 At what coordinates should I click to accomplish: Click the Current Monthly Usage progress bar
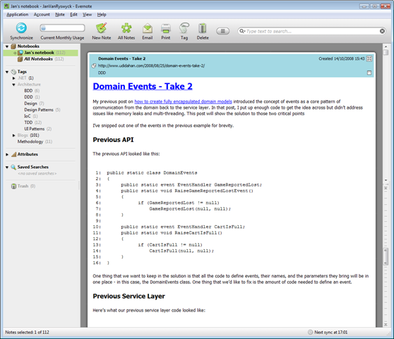62,28
